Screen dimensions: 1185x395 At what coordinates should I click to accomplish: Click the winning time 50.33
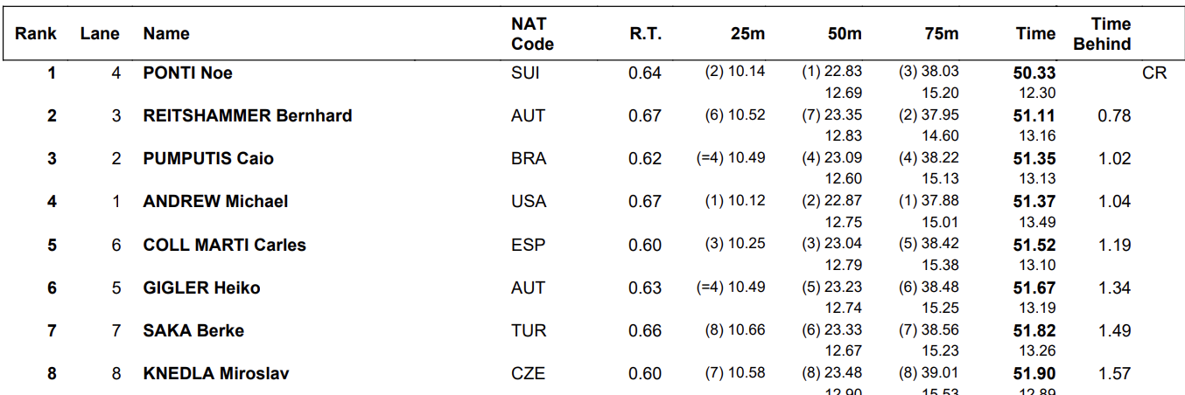(1034, 73)
